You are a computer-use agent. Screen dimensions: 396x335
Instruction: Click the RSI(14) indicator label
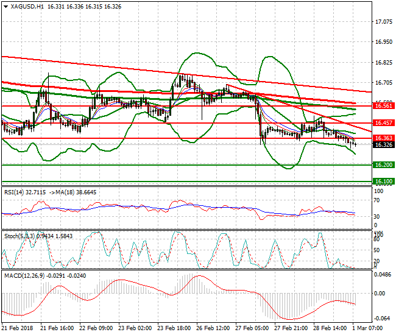pyautogui.click(x=14, y=192)
